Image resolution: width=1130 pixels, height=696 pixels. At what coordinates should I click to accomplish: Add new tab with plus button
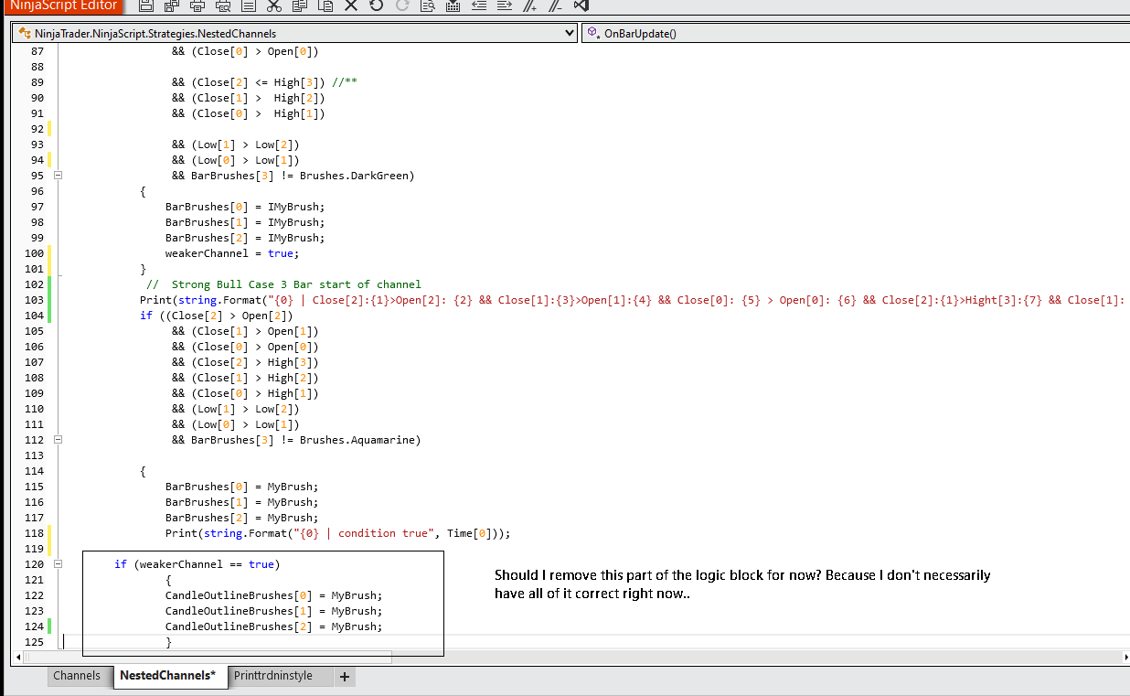[x=345, y=677]
